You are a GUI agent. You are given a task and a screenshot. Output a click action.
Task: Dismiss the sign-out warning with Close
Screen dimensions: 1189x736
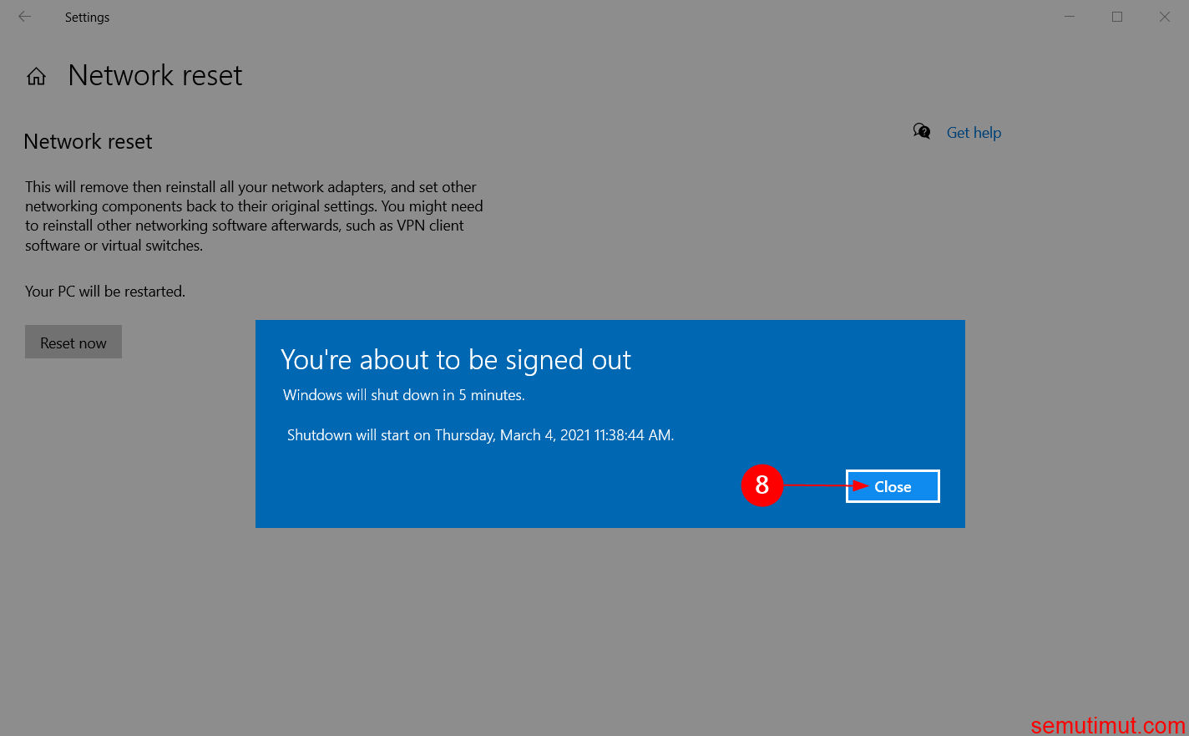[892, 486]
